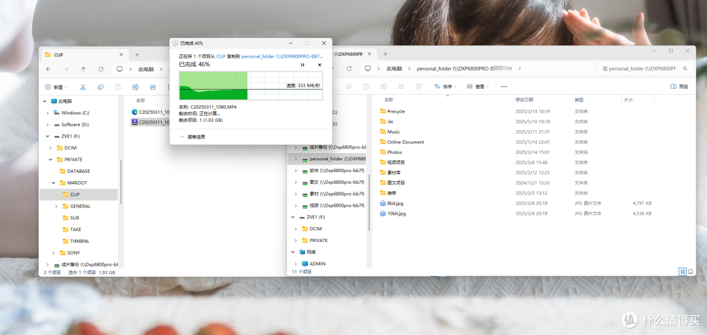Open the CLIP source link in copy dialog
This screenshot has height=335, width=707.
click(x=221, y=57)
